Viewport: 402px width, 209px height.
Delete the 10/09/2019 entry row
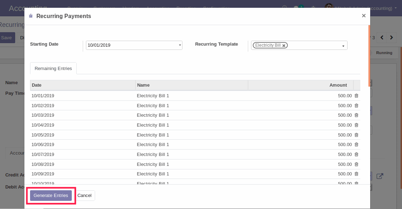[x=356, y=174]
